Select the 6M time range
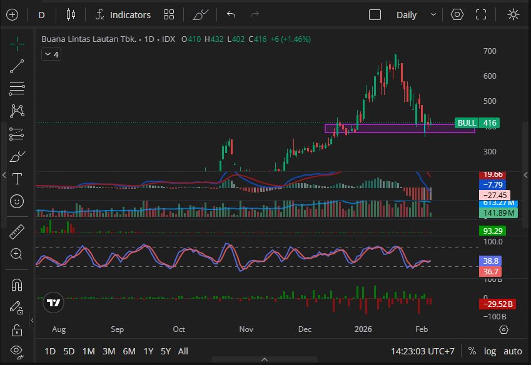Viewport: 531px width, 365px height. (x=129, y=351)
